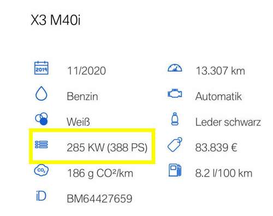
Task: Click the fuel pump consumption icon
Action: tap(175, 170)
